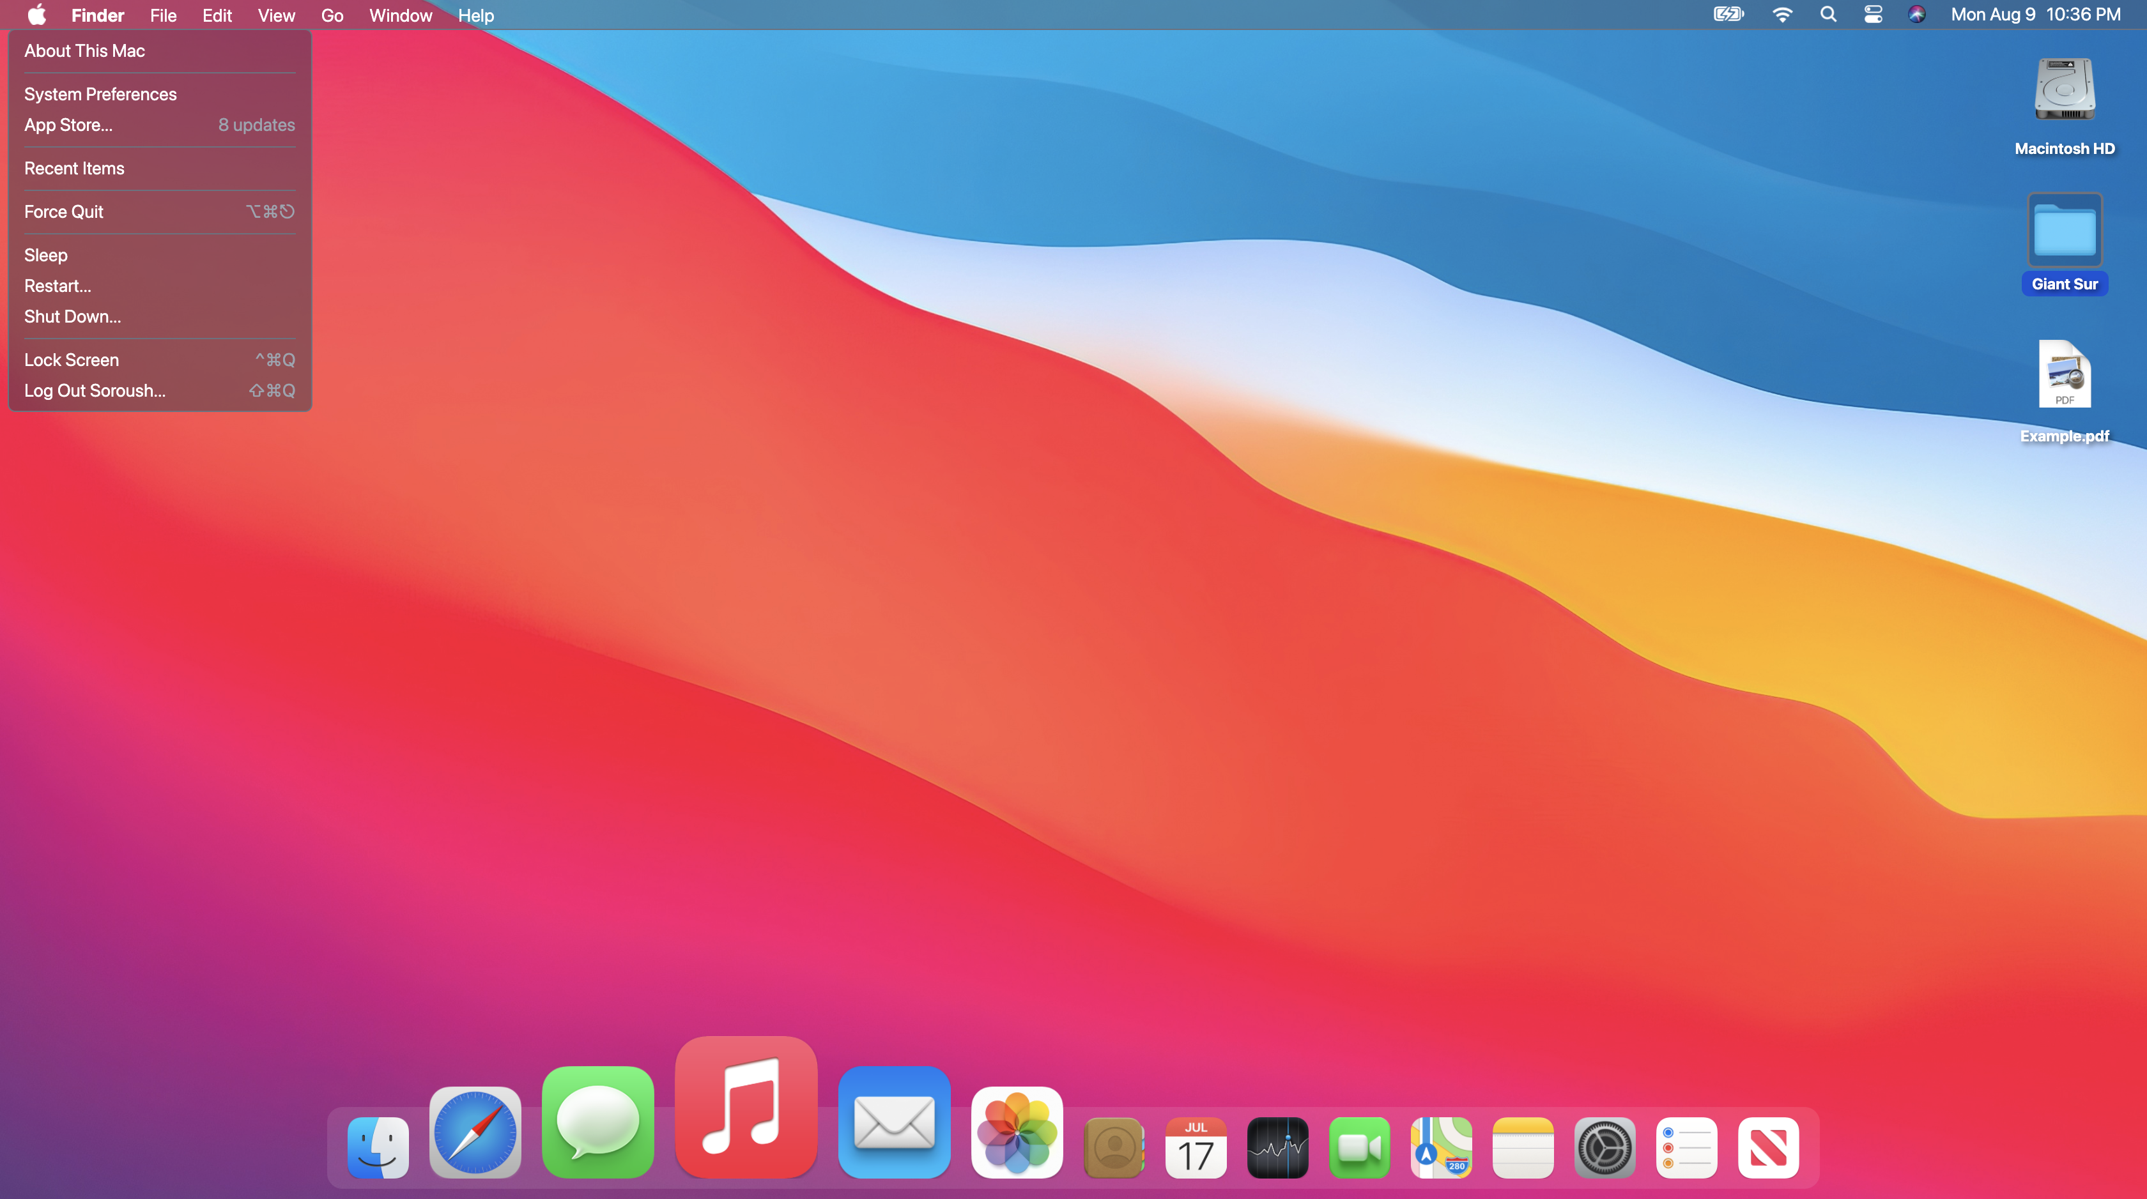The image size is (2147, 1199).
Task: Open Safari from the Dock
Action: pyautogui.click(x=475, y=1131)
